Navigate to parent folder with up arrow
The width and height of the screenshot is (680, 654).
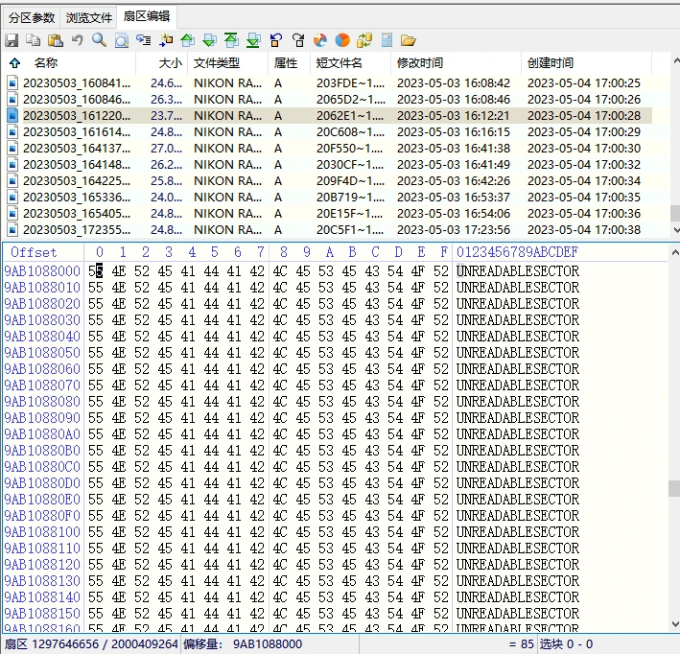pos(14,63)
